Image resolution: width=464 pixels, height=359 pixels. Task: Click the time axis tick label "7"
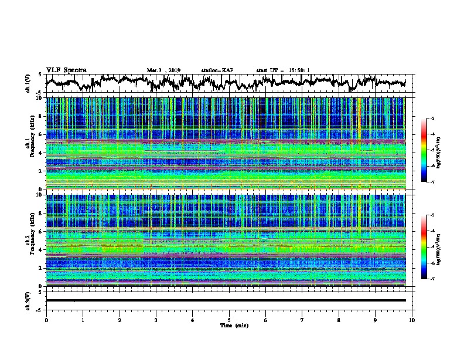click(302, 320)
